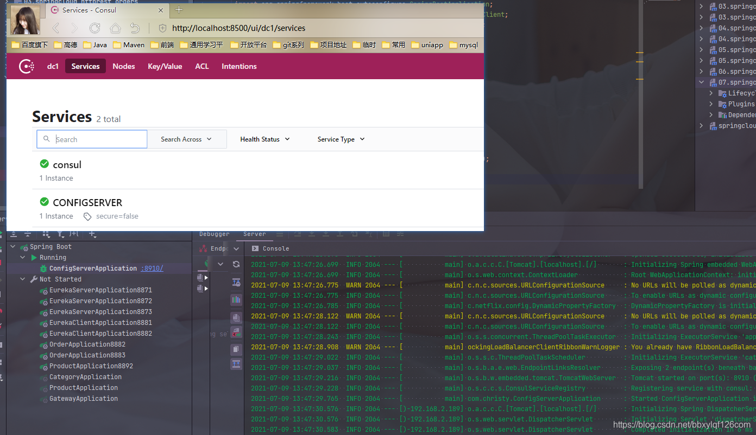Open the ACL tab in Consul
The image size is (756, 435).
(x=202, y=66)
